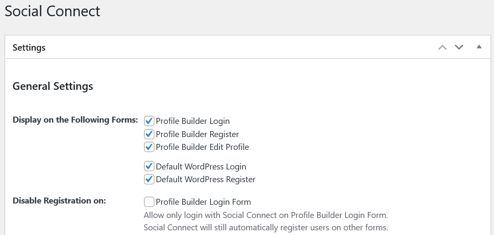The height and width of the screenshot is (235, 494).
Task: Click the Settings panel heading
Action: tap(29, 48)
